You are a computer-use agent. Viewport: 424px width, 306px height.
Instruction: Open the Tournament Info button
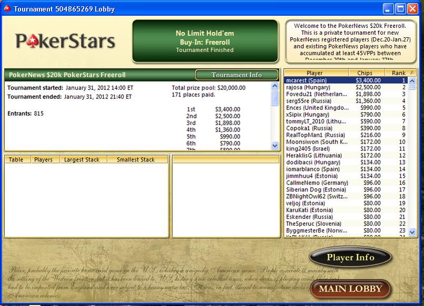point(236,75)
